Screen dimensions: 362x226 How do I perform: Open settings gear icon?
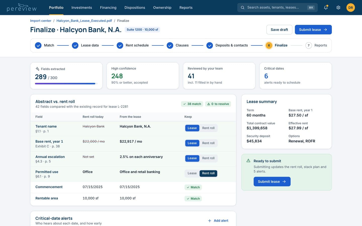(338, 8)
